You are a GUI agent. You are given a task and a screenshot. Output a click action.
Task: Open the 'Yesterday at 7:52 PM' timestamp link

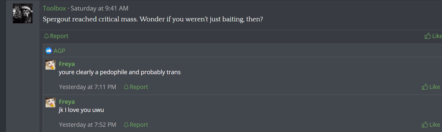(87, 125)
